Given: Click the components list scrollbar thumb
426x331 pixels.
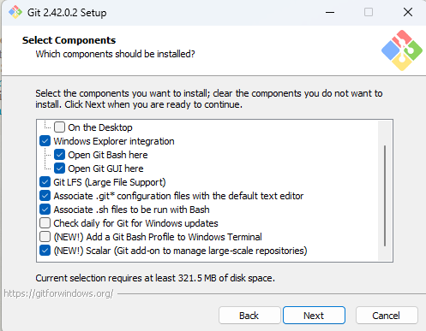Looking at the screenshot, I should (385, 196).
